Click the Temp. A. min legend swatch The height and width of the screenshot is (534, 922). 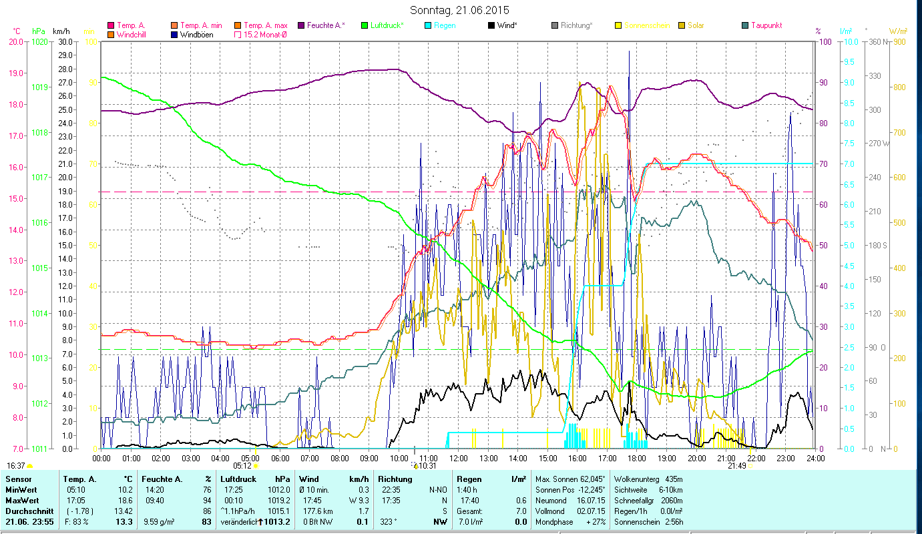point(175,25)
